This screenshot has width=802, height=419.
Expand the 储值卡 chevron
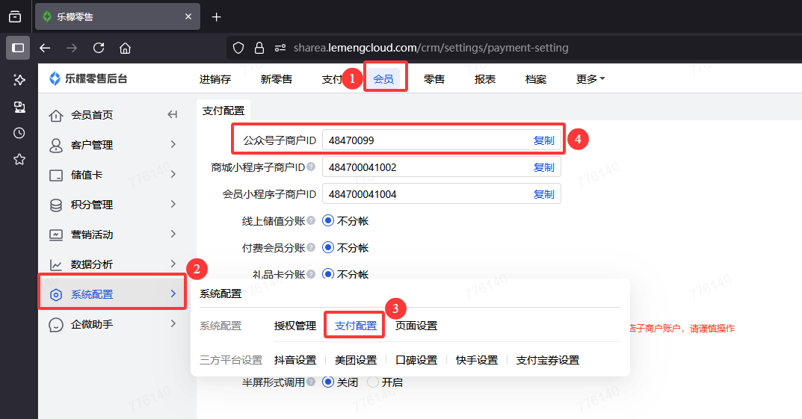tap(173, 174)
